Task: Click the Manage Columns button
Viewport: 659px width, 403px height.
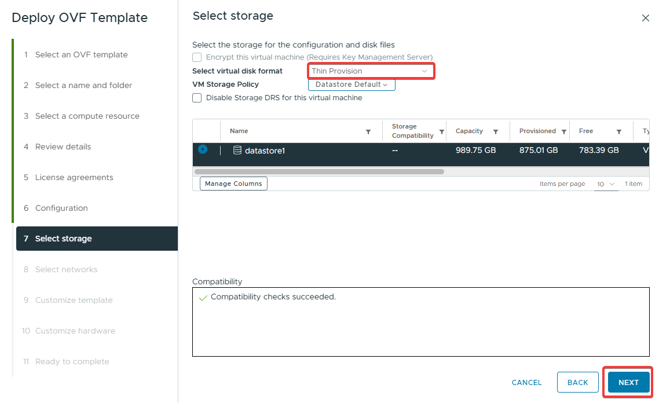Action: click(x=233, y=184)
